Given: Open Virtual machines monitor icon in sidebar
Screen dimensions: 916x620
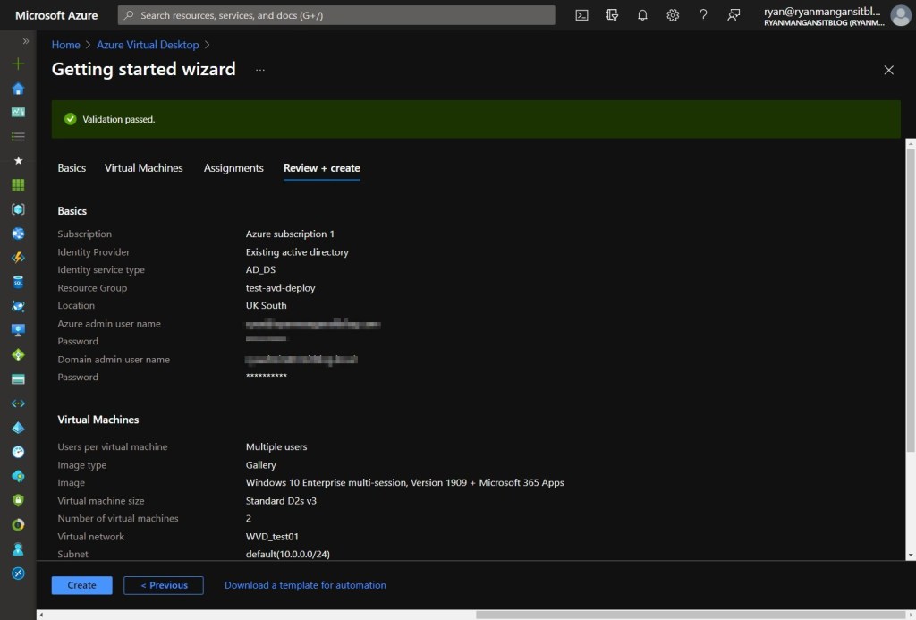Looking at the screenshot, I should click(18, 330).
